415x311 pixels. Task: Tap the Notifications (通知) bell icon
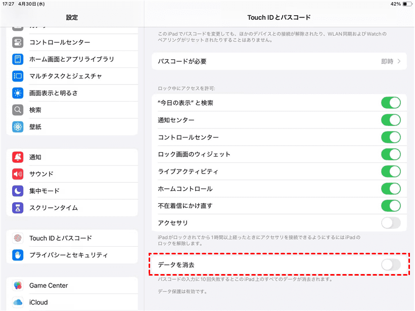click(x=18, y=157)
